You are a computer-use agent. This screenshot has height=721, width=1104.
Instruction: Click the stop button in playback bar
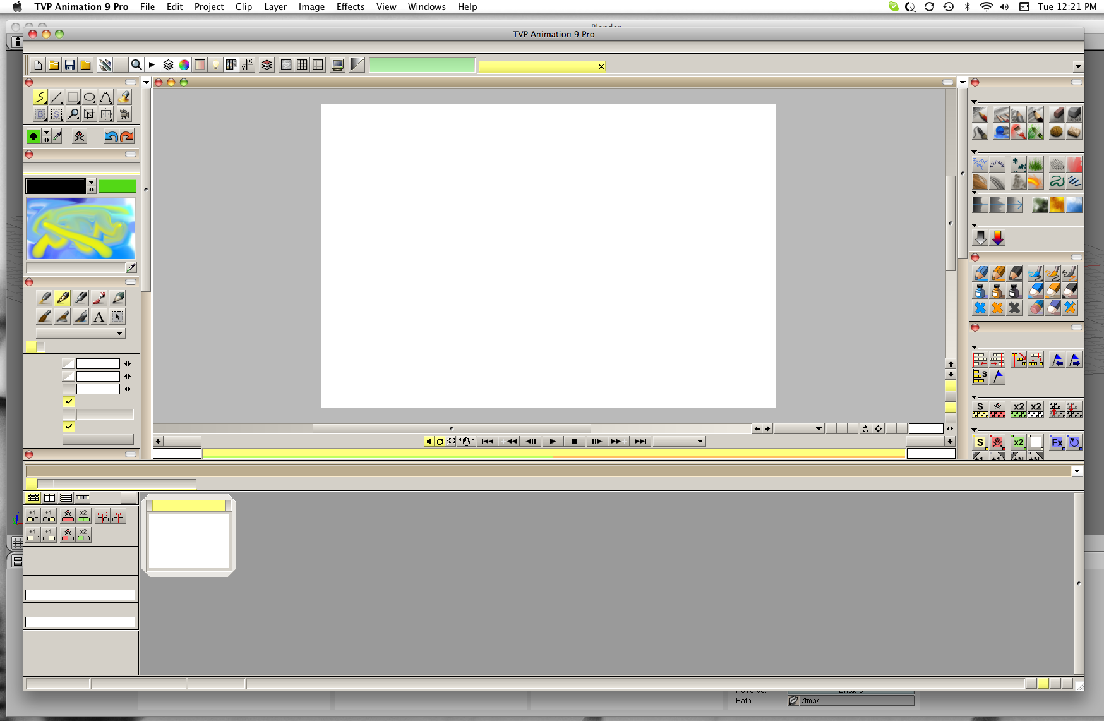pos(574,441)
